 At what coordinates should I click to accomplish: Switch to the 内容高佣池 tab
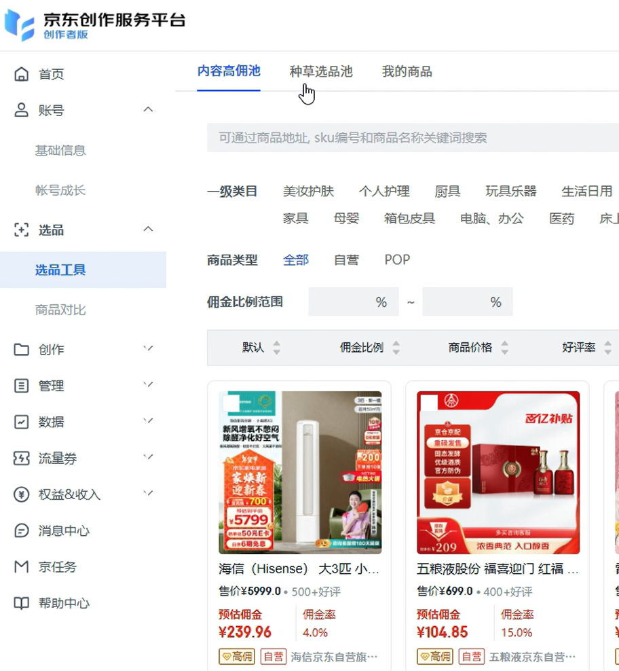tap(229, 71)
